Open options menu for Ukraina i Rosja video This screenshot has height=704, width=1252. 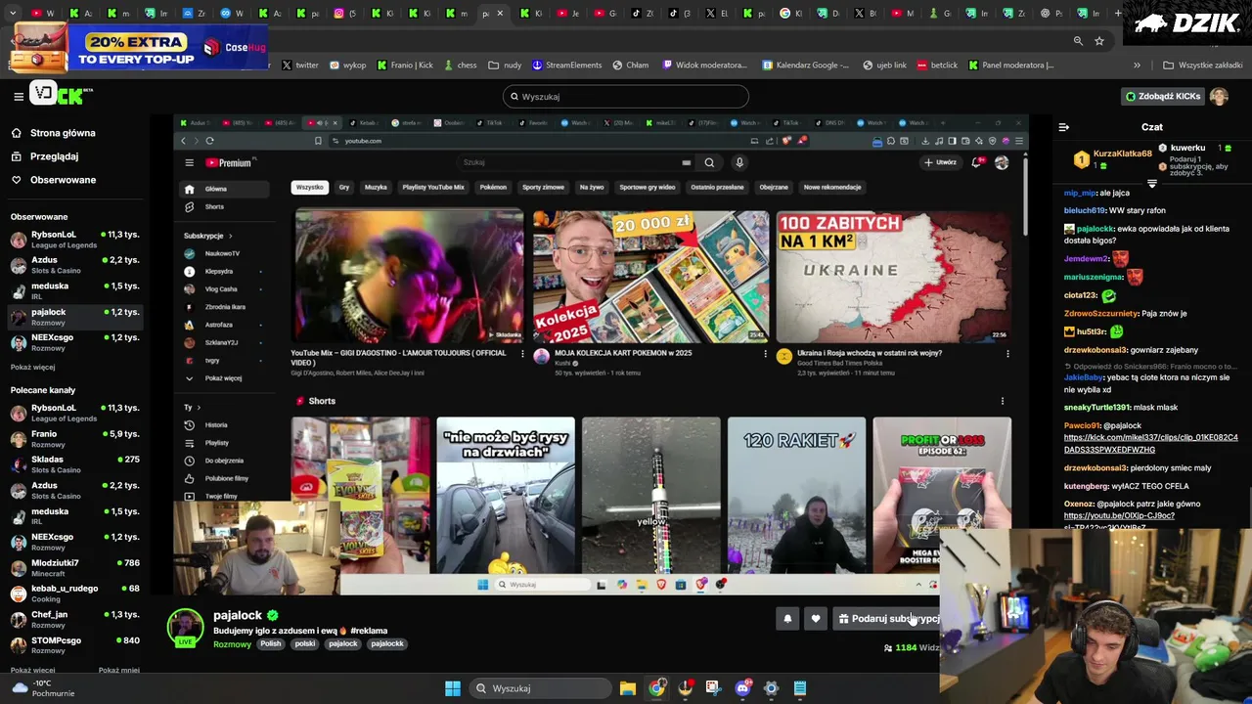[1007, 354]
